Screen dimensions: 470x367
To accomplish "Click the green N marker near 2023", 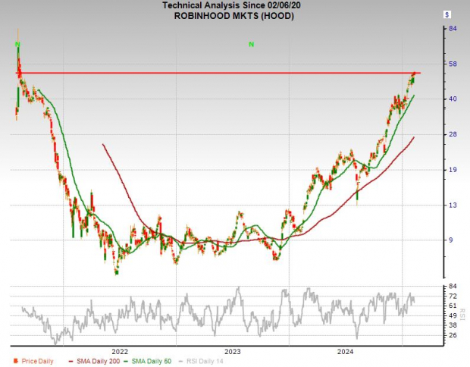I will [252, 45].
